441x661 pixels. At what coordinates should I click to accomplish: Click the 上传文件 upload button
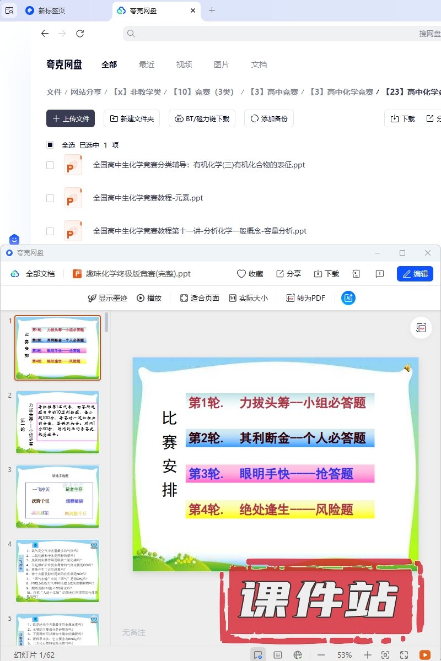[x=71, y=118]
